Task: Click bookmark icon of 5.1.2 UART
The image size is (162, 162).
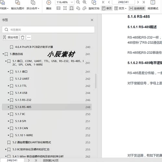Action: 11,79
